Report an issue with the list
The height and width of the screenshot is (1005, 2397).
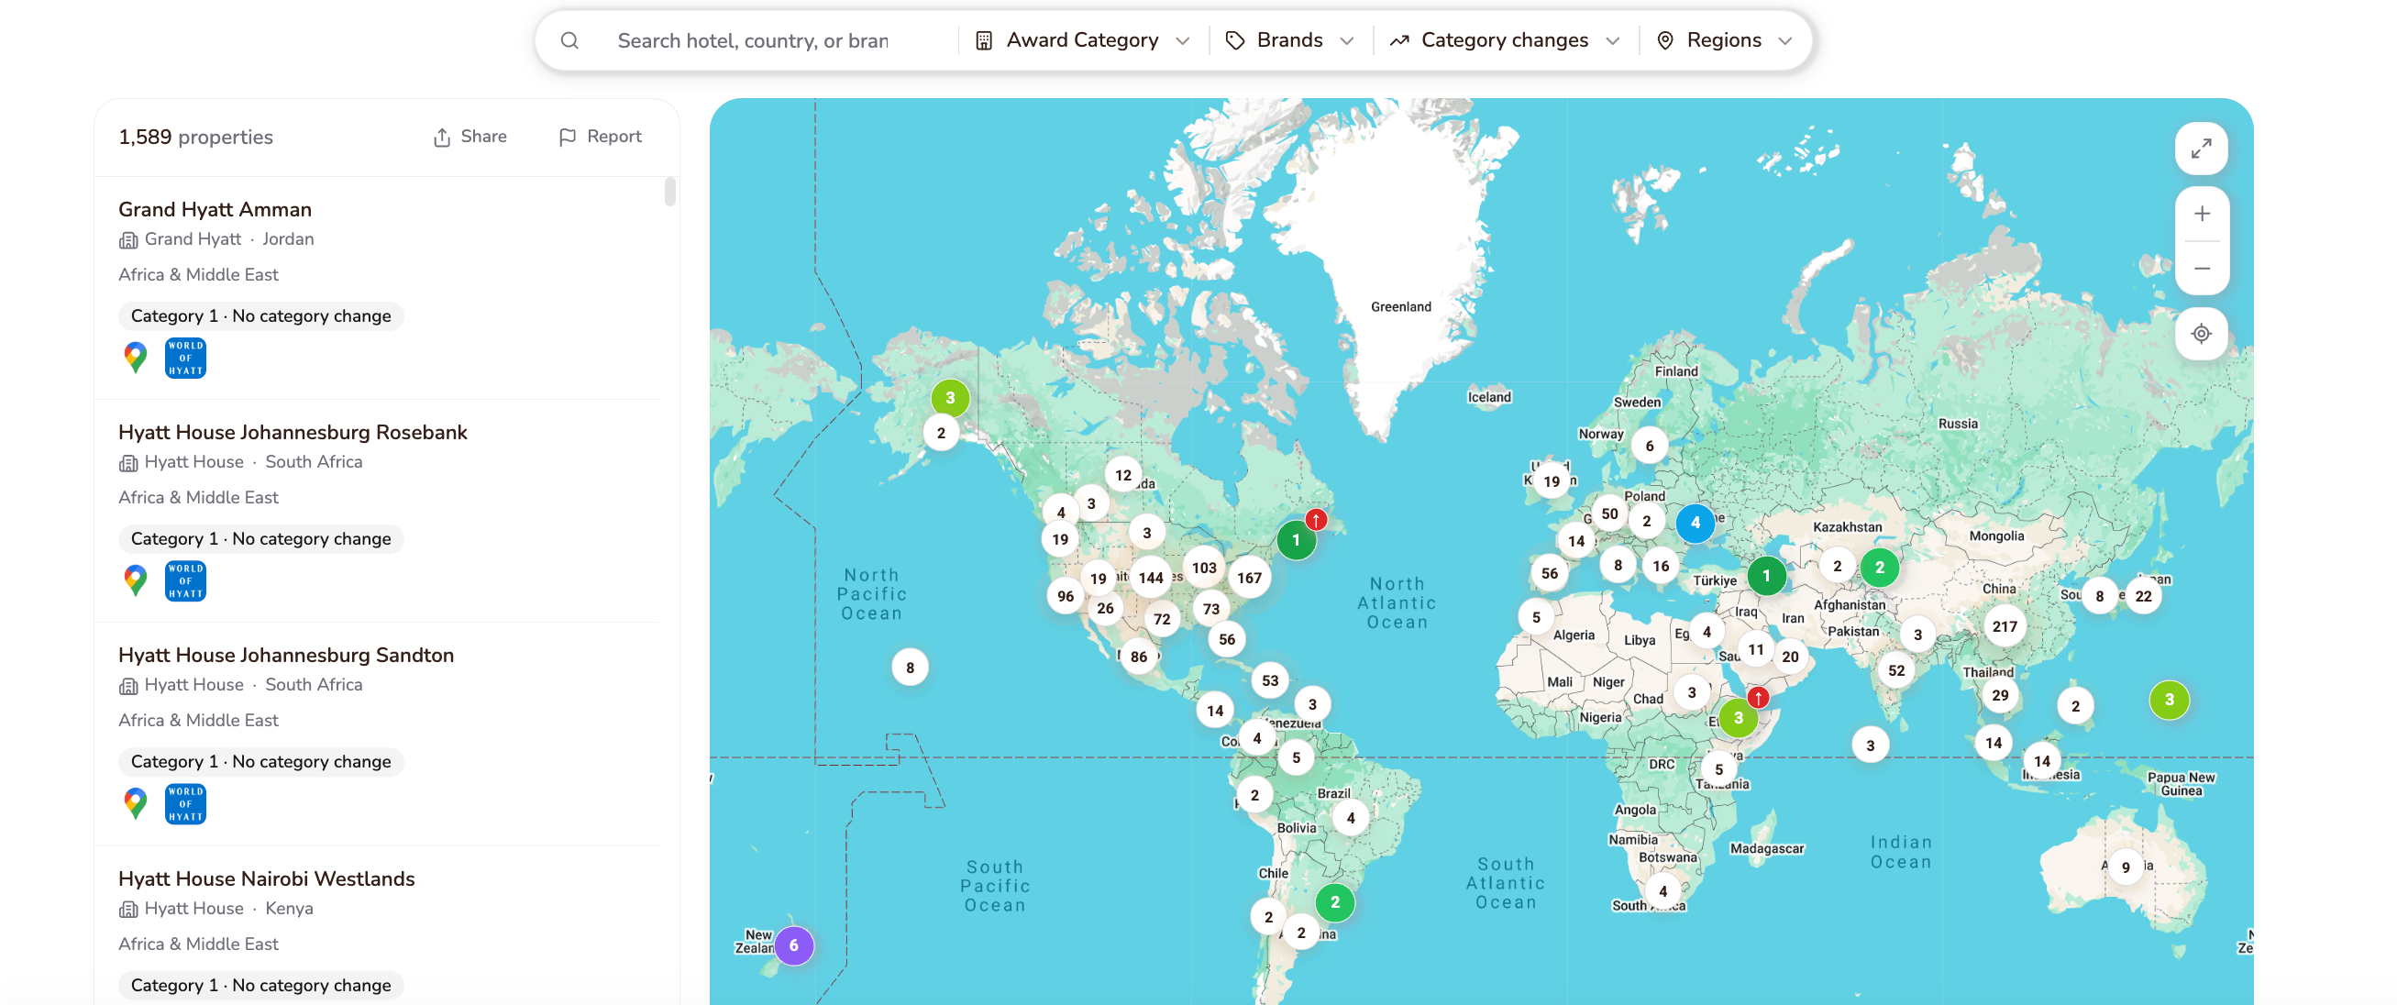coord(601,137)
